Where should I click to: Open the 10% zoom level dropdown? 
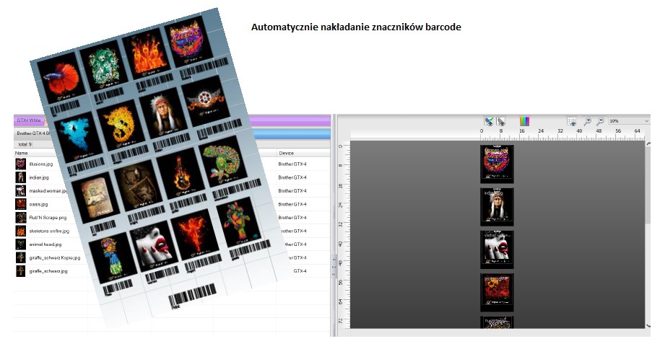click(628, 121)
